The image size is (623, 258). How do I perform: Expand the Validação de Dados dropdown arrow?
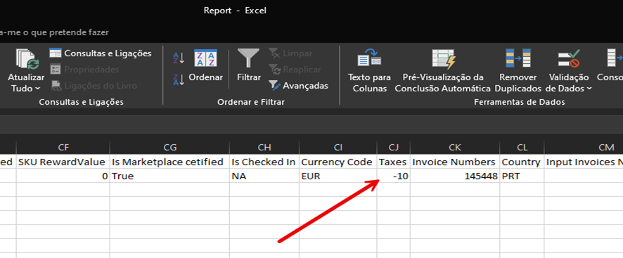pos(589,89)
